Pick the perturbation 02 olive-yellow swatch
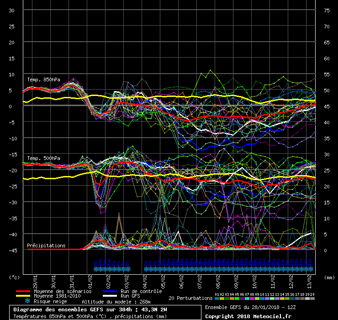 (222, 299)
